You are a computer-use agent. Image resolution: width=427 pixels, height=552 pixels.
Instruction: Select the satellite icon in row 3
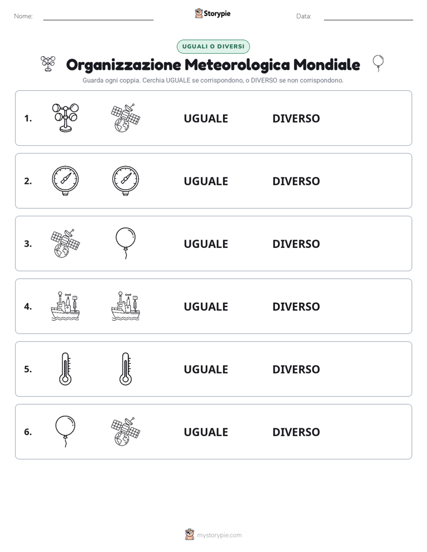click(x=65, y=243)
